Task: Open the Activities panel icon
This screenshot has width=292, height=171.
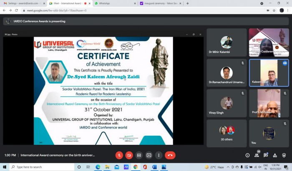Action: [x=275, y=155]
